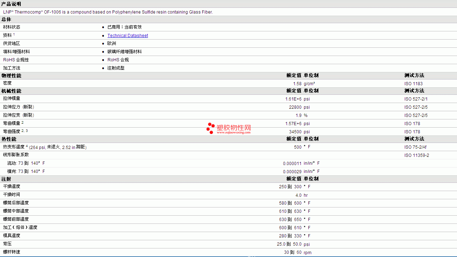Click the 资料 row label
This screenshot has width=457, height=257.
click(8, 35)
